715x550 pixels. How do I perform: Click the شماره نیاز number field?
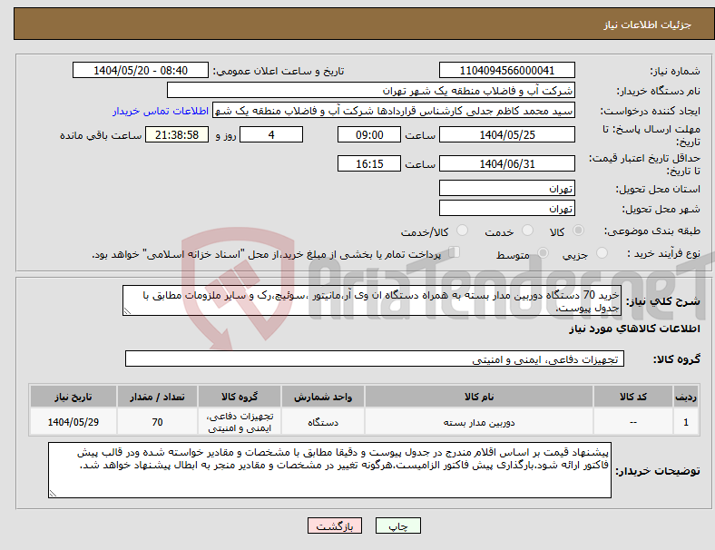point(506,71)
